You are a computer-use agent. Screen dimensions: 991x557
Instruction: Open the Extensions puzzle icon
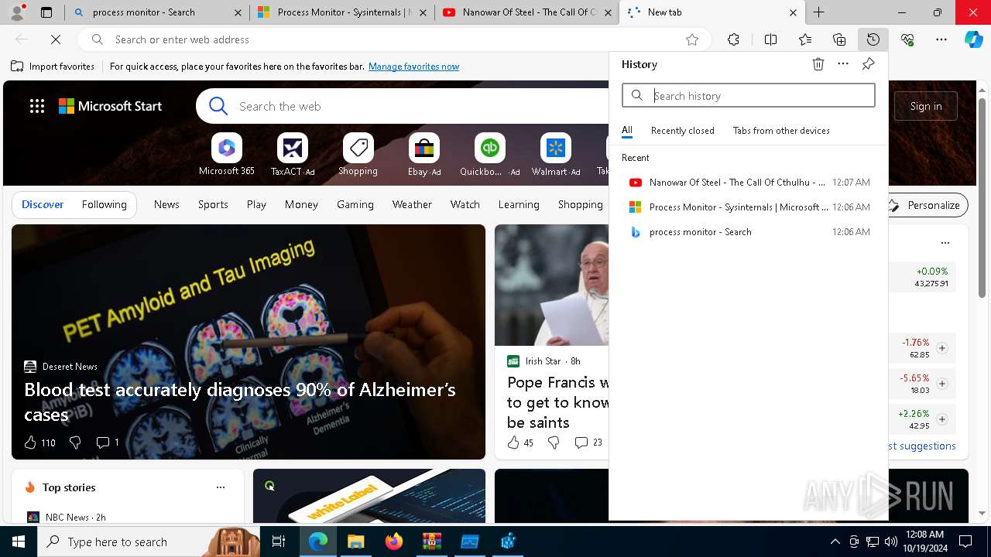tap(733, 39)
